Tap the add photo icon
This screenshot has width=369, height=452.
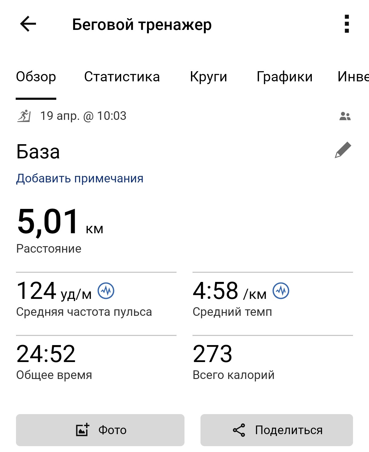coord(82,430)
